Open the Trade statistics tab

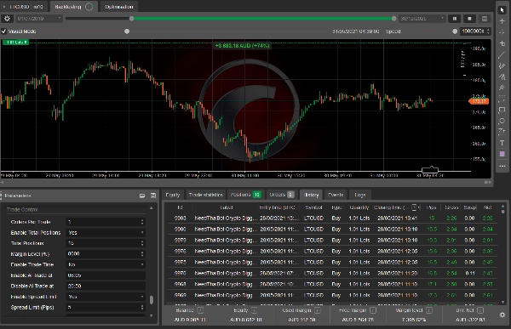click(x=205, y=195)
